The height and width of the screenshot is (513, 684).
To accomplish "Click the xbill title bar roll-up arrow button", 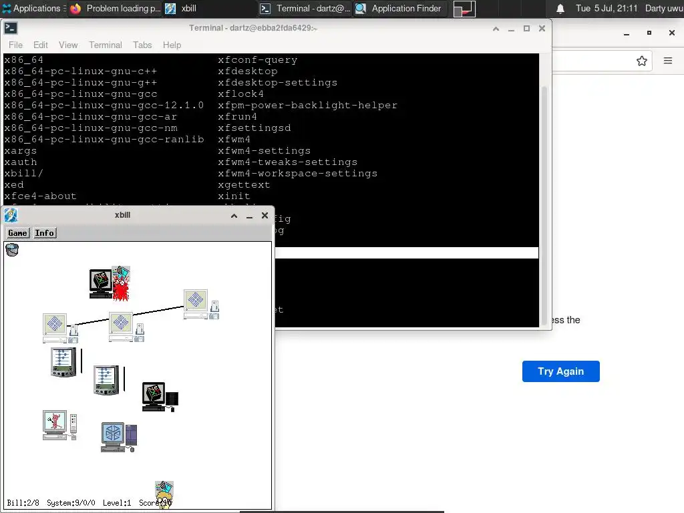I will pos(234,216).
